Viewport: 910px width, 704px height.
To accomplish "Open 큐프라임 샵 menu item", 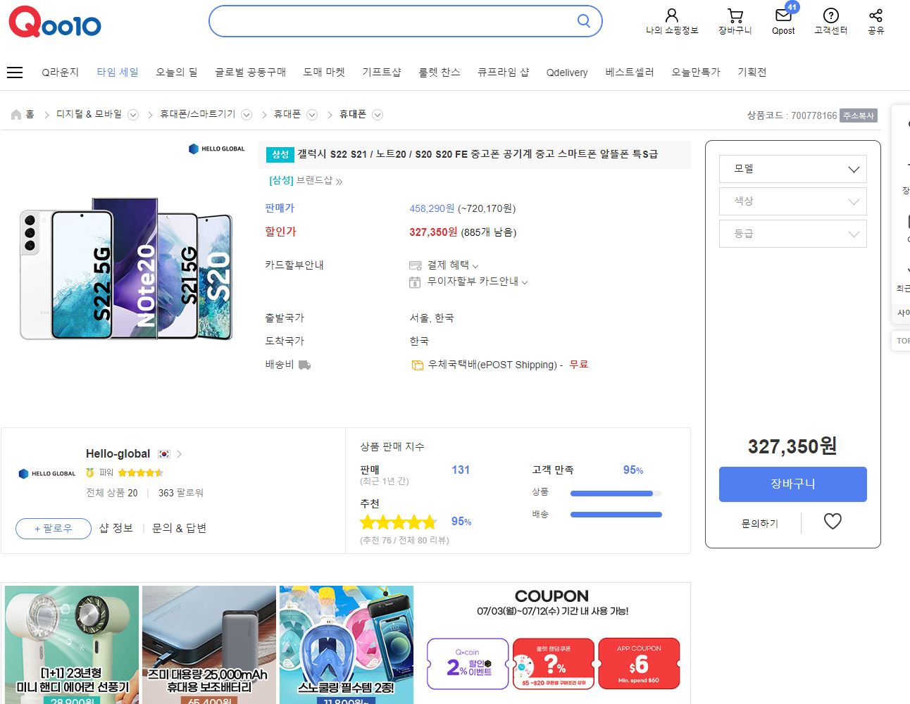I will [504, 73].
